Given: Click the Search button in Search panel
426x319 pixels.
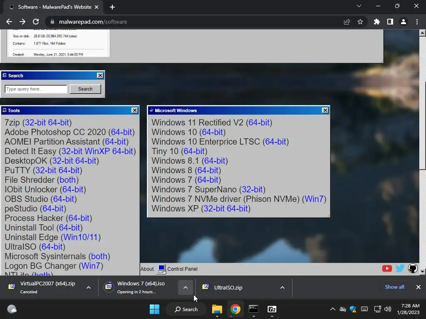Looking at the screenshot, I should coord(85,89).
